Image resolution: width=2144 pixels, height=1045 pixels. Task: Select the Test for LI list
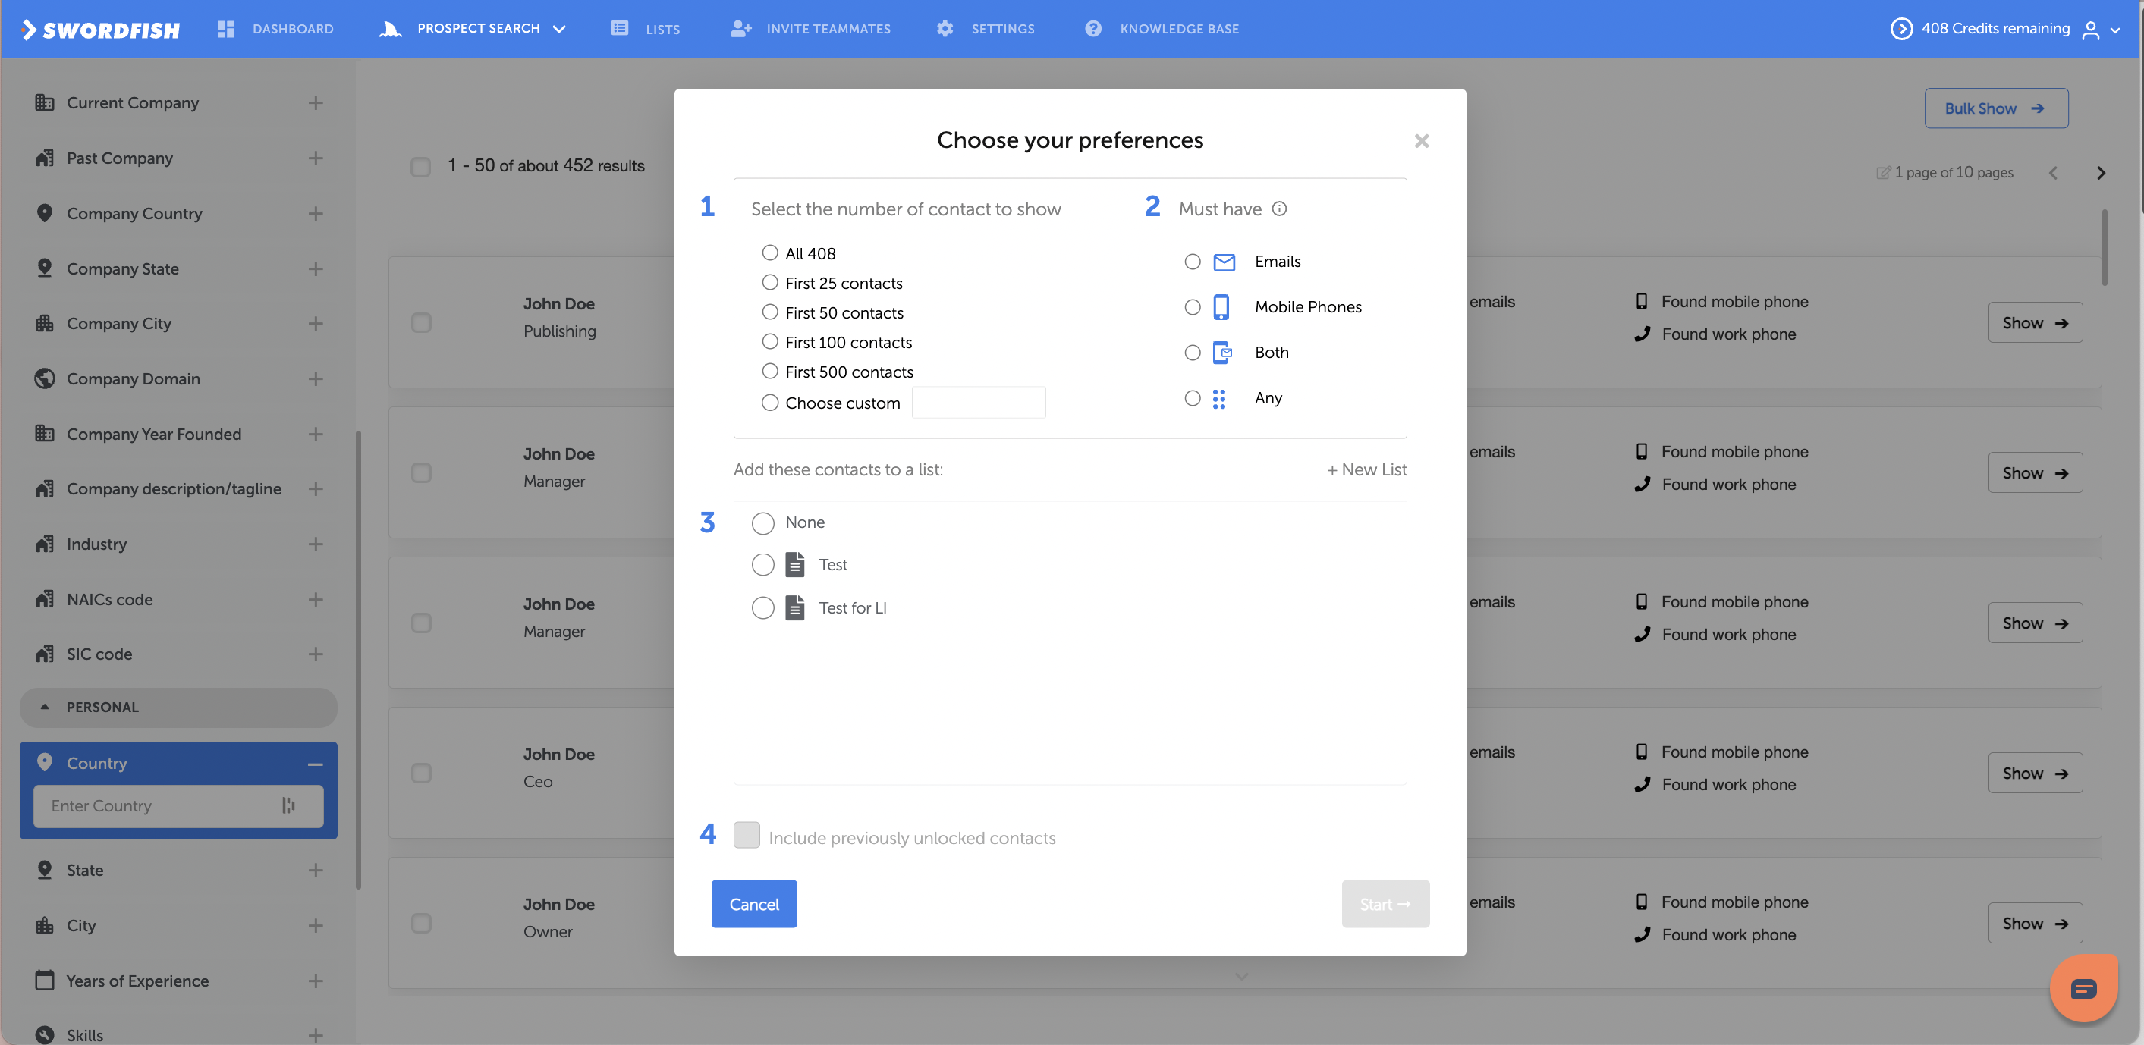click(763, 608)
